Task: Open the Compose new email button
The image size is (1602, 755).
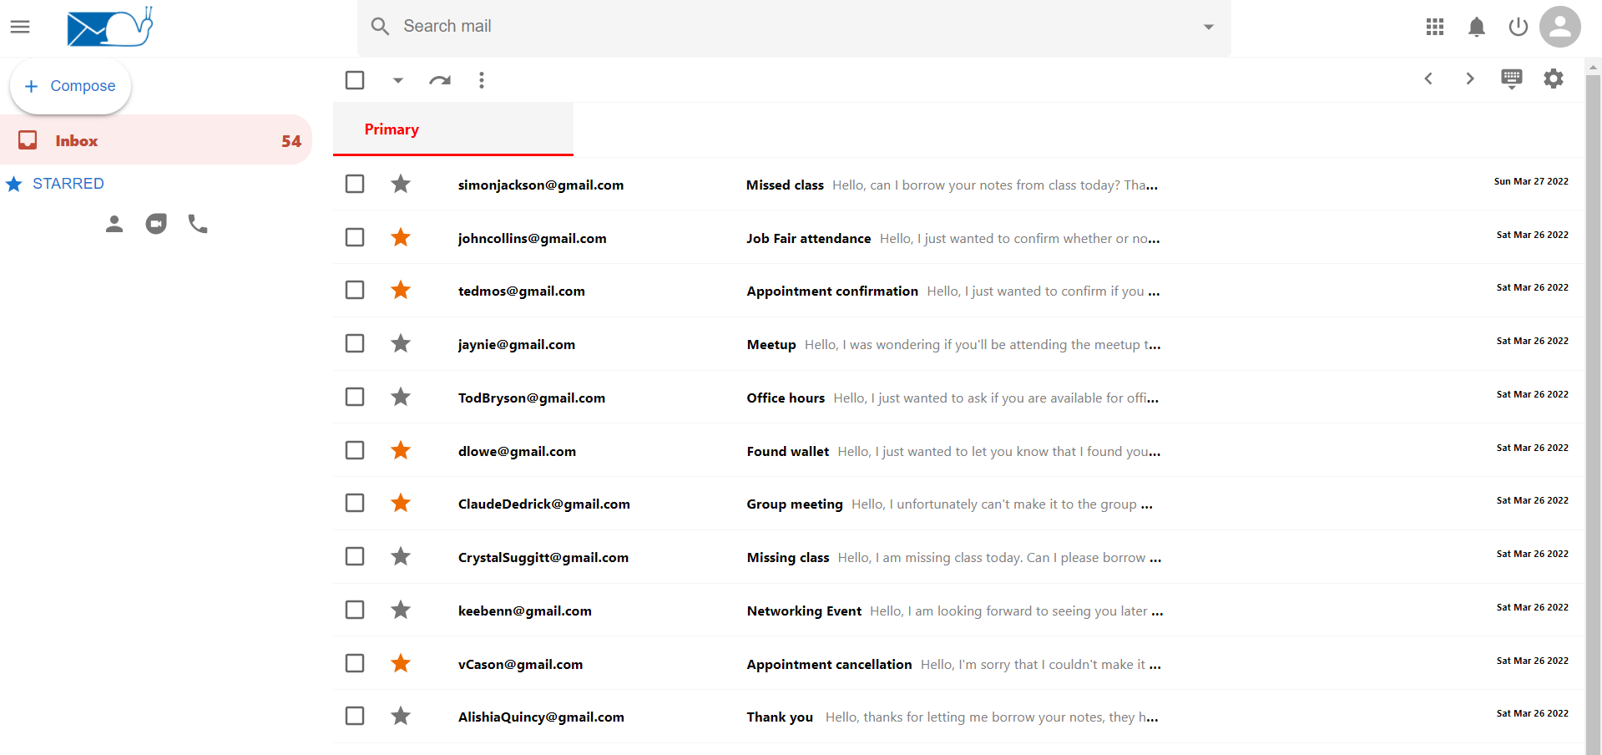Action: [x=70, y=85]
